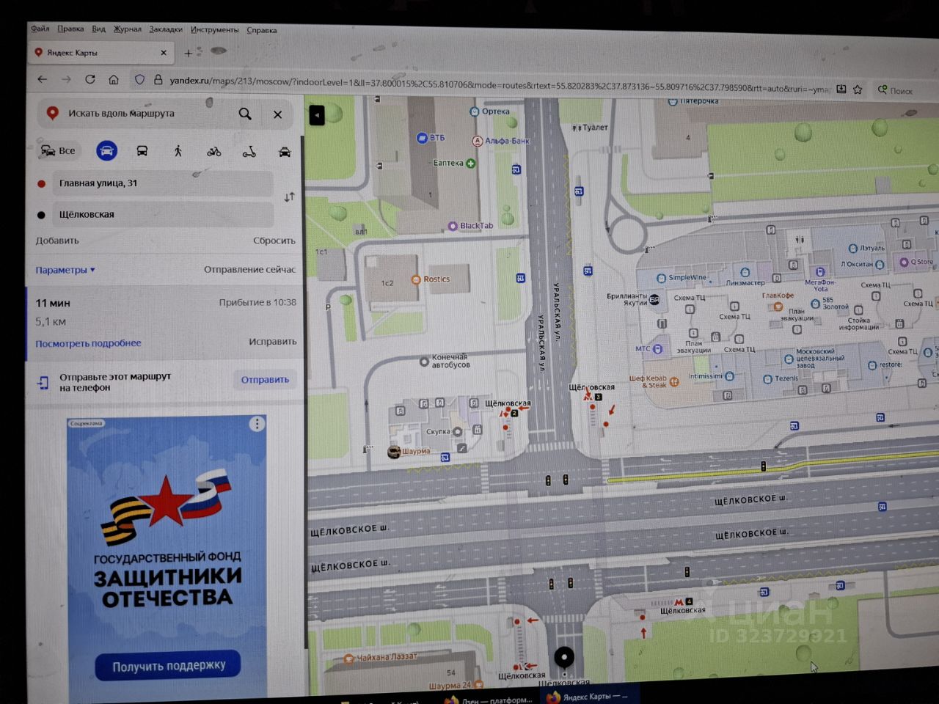This screenshot has height=704, width=939.
Task: Select taxi route mode
Action: tap(285, 152)
